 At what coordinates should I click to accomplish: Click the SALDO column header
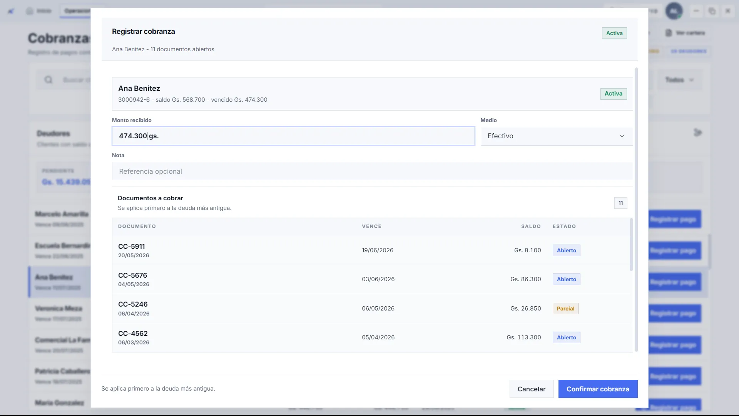tap(531, 226)
